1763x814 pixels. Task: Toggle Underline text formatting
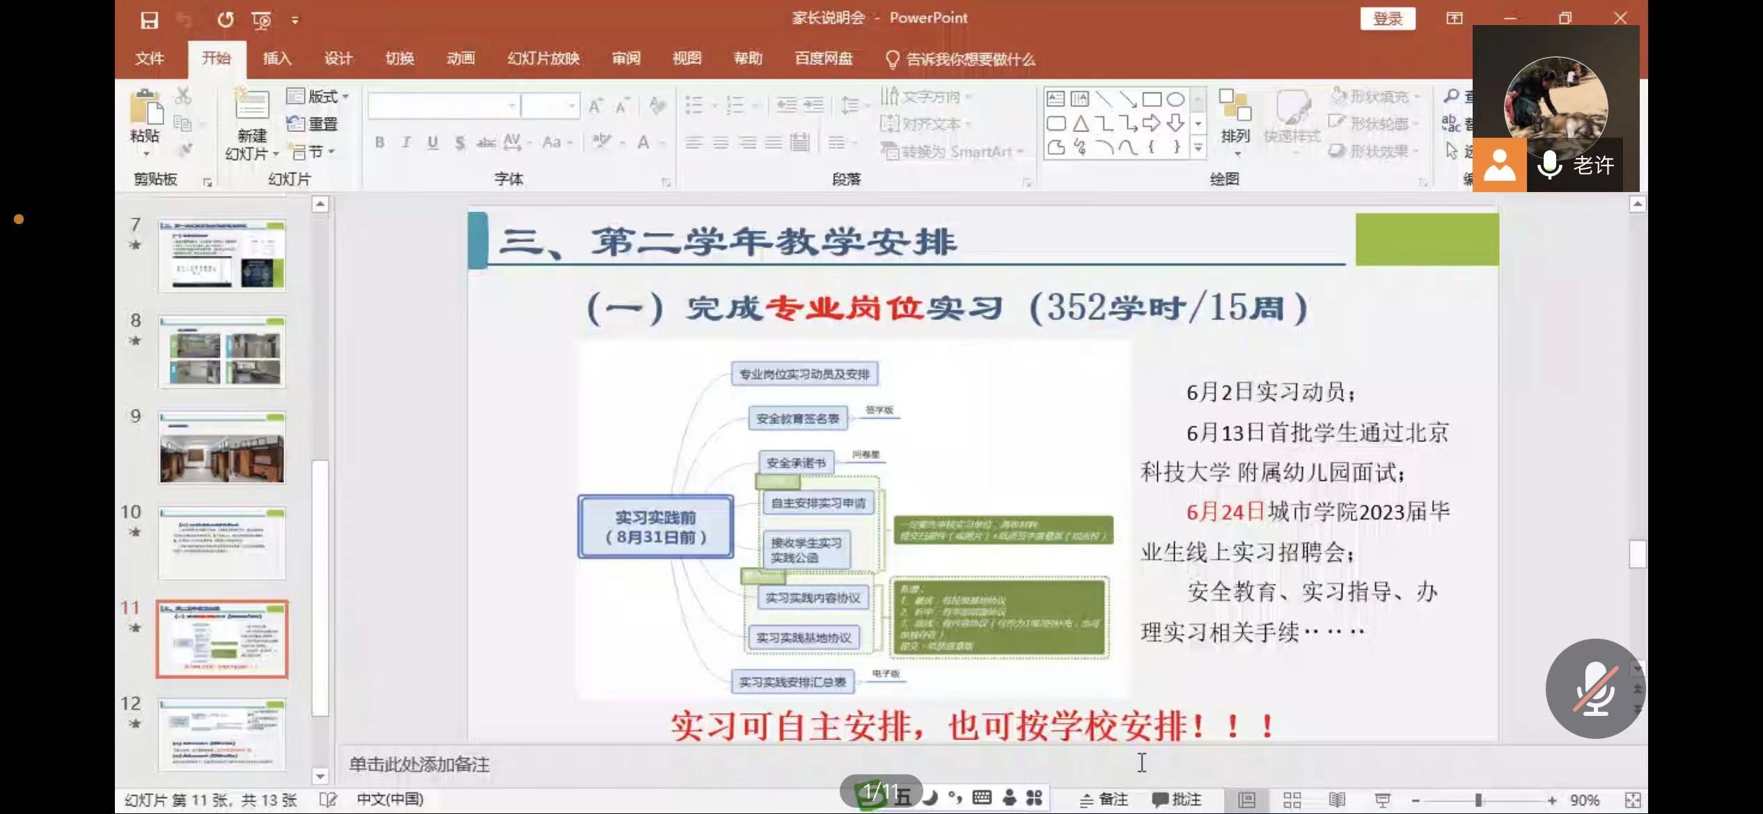click(432, 142)
